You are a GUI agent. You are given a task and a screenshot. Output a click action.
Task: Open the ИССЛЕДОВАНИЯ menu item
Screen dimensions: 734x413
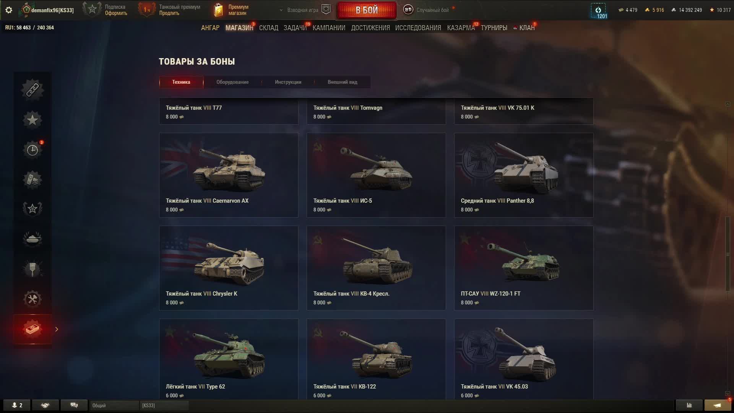pos(418,28)
